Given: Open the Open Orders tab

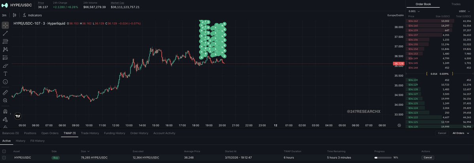Looking at the screenshot, I should pos(50,133).
